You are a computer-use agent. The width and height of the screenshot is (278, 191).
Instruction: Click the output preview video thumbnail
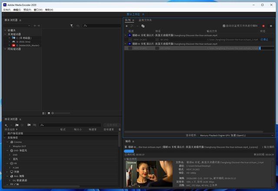(x=149, y=174)
